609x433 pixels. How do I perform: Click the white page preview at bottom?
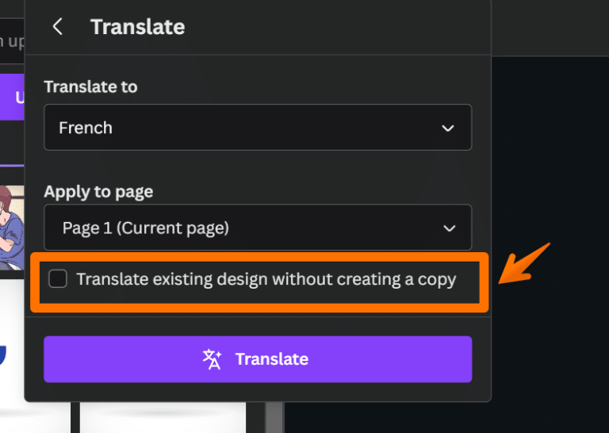163,417
